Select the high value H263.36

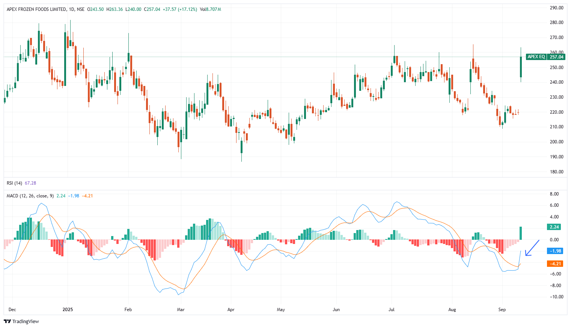pyautogui.click(x=115, y=9)
